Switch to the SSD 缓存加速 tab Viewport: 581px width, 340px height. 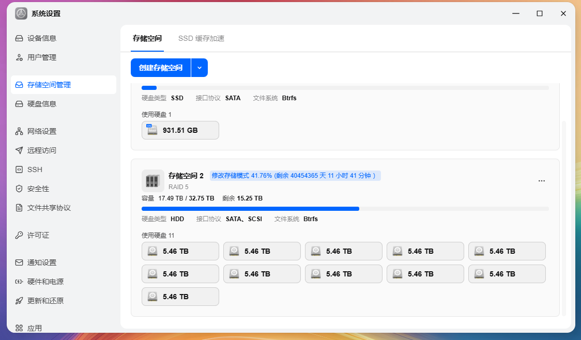pos(201,39)
